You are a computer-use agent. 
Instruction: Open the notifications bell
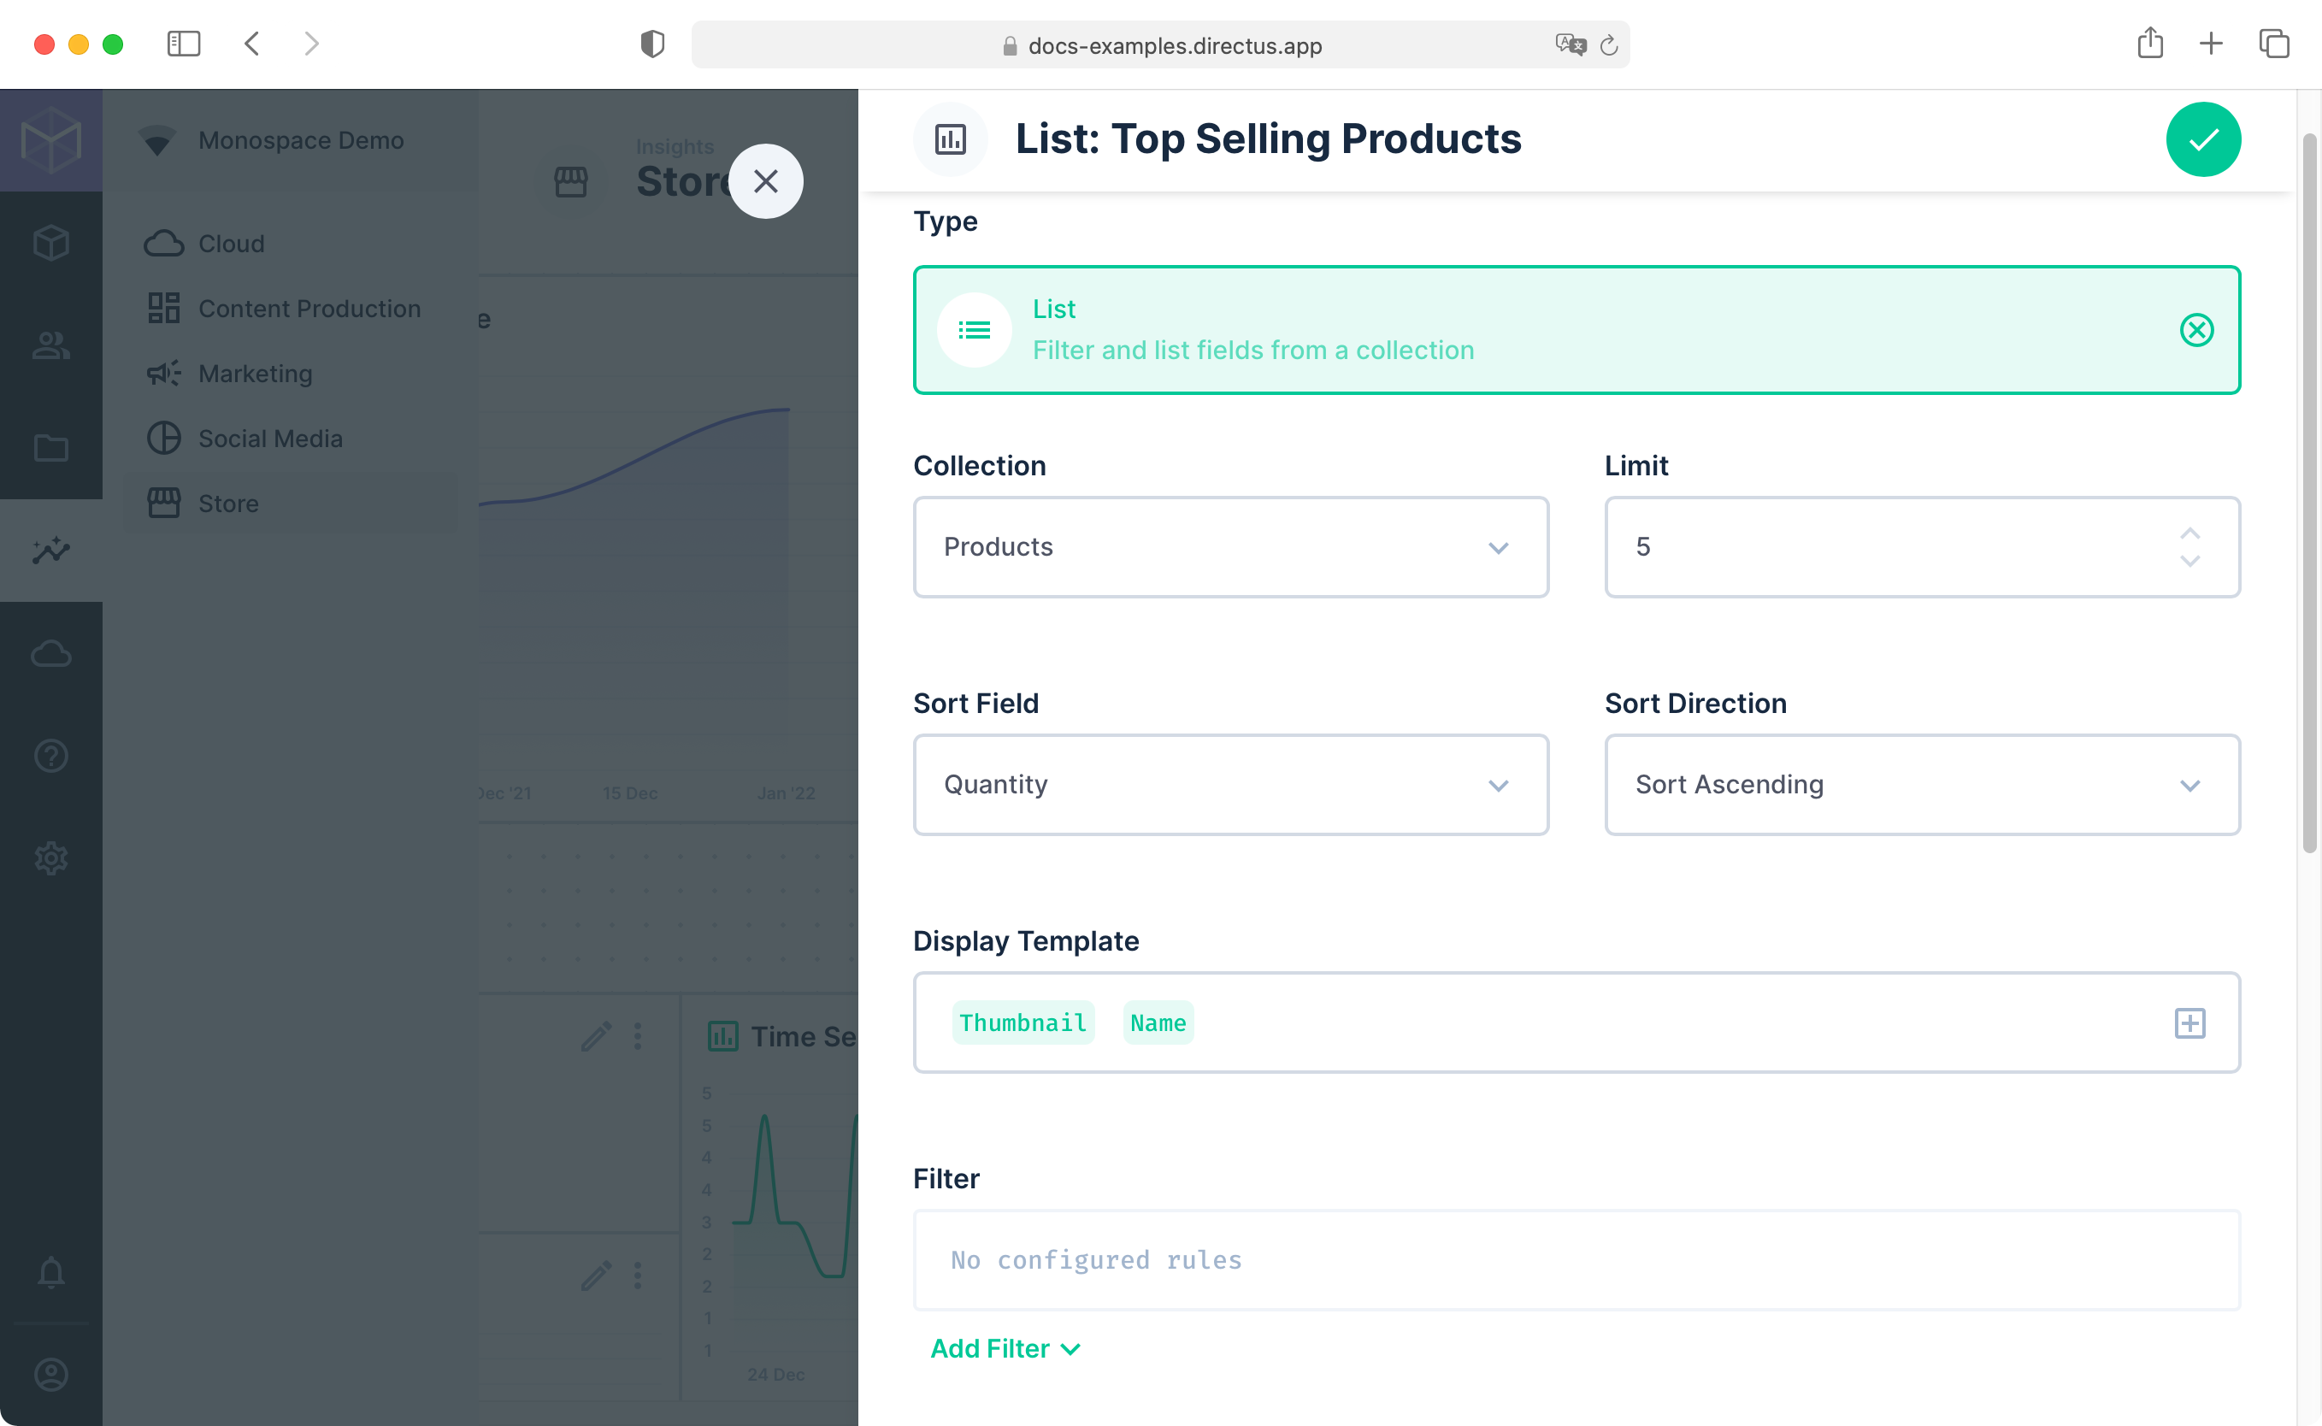coord(51,1272)
